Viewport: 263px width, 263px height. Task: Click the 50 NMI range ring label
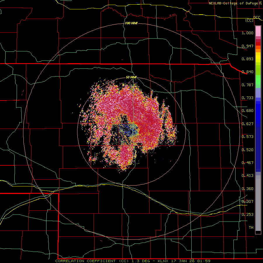tap(131, 77)
